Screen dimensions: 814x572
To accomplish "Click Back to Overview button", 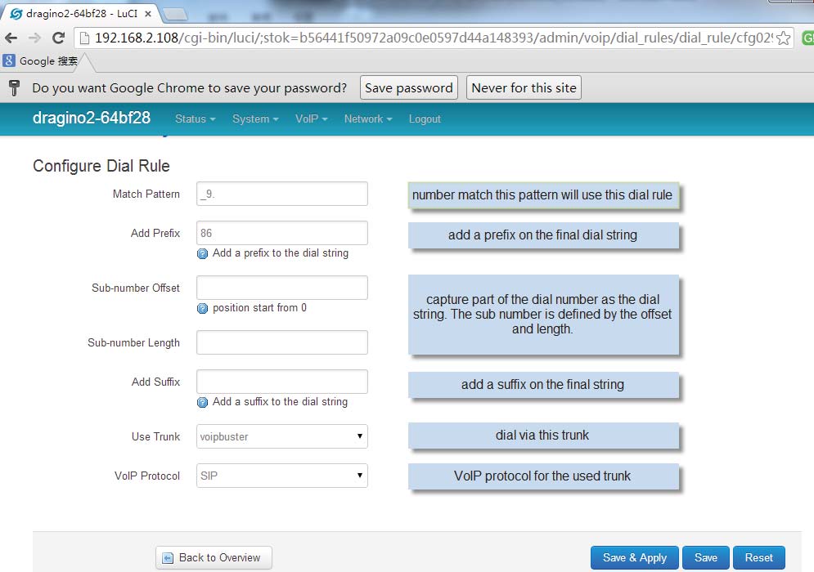I will [214, 557].
